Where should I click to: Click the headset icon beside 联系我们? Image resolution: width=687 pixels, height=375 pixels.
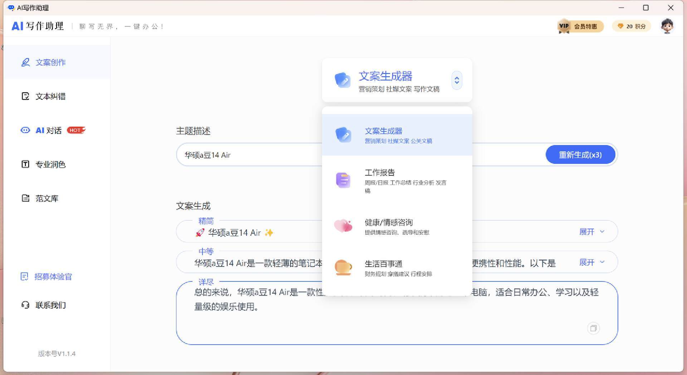[25, 305]
